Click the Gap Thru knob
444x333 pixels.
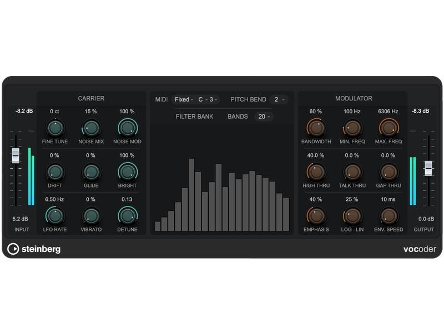coord(389,172)
